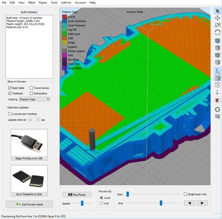Click the 'Inner Perimeter' legend label
222x219 pixels.
(77, 26)
